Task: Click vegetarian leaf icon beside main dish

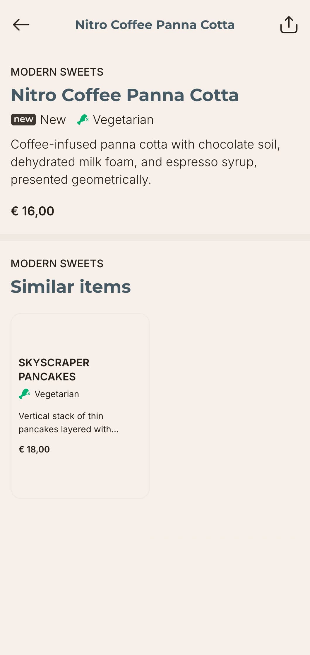Action: point(83,120)
